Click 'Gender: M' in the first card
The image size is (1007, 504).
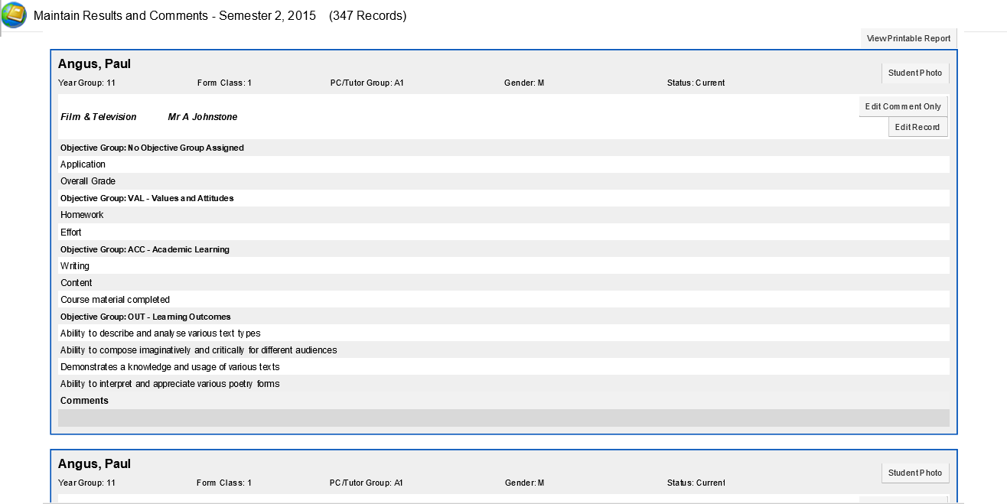pos(524,83)
